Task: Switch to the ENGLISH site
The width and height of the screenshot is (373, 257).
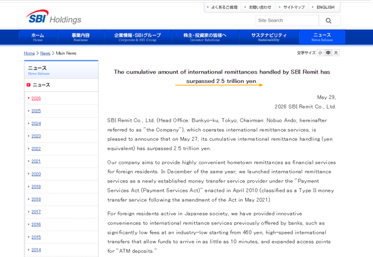Action: [x=325, y=7]
